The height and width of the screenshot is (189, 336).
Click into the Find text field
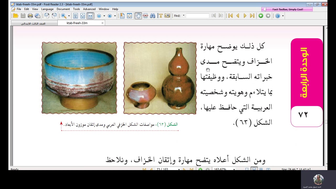point(197,16)
